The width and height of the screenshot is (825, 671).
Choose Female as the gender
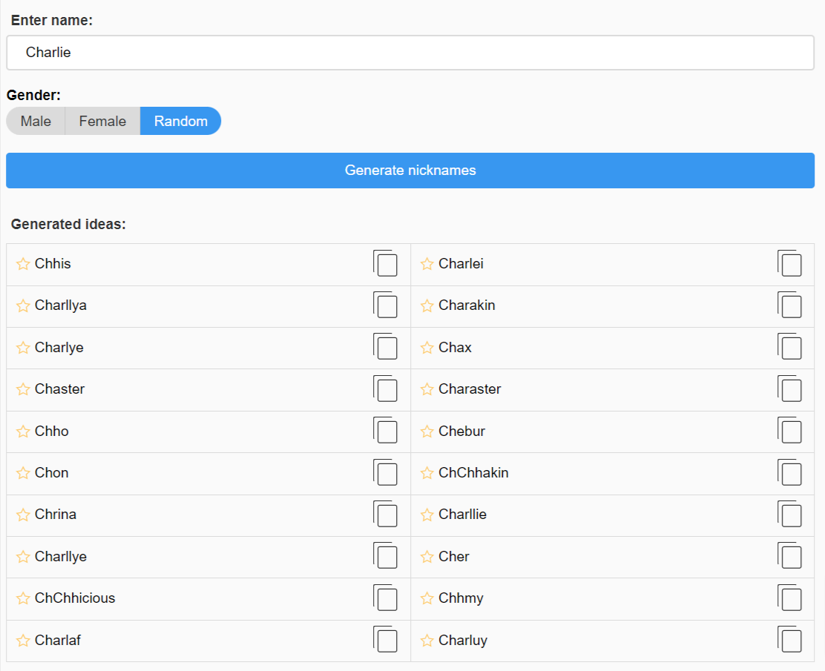tap(102, 121)
